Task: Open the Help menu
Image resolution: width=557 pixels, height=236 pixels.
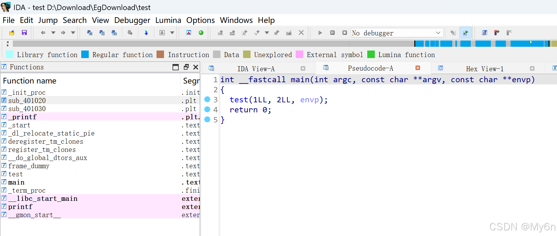Action: (x=266, y=20)
